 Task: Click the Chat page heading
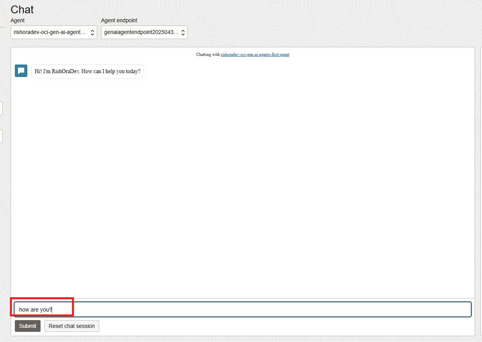coord(22,9)
